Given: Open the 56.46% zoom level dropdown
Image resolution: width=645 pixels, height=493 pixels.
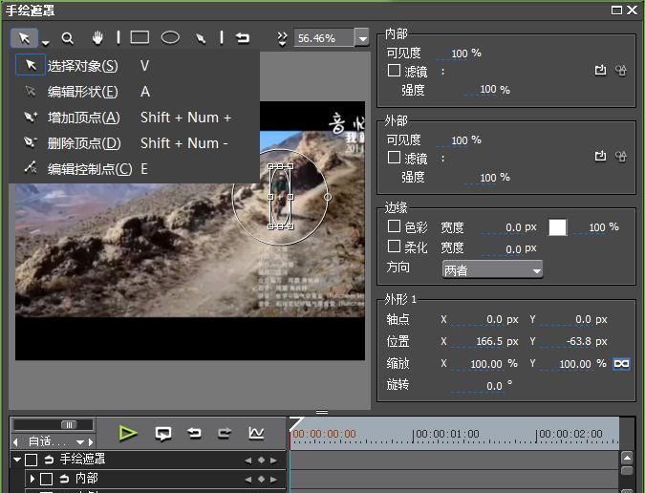Looking at the screenshot, I should [x=362, y=38].
